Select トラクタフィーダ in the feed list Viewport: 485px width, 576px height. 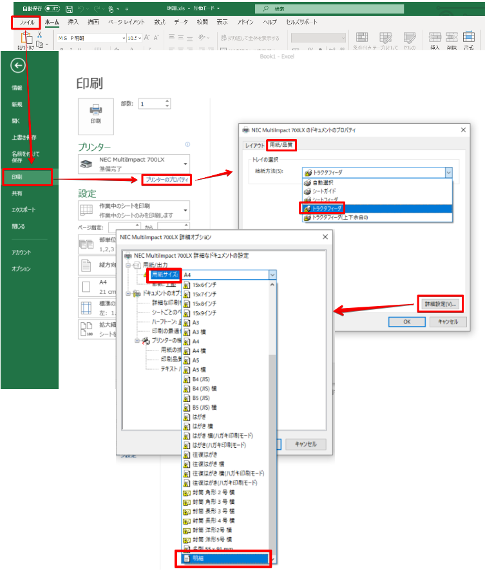[x=377, y=209]
